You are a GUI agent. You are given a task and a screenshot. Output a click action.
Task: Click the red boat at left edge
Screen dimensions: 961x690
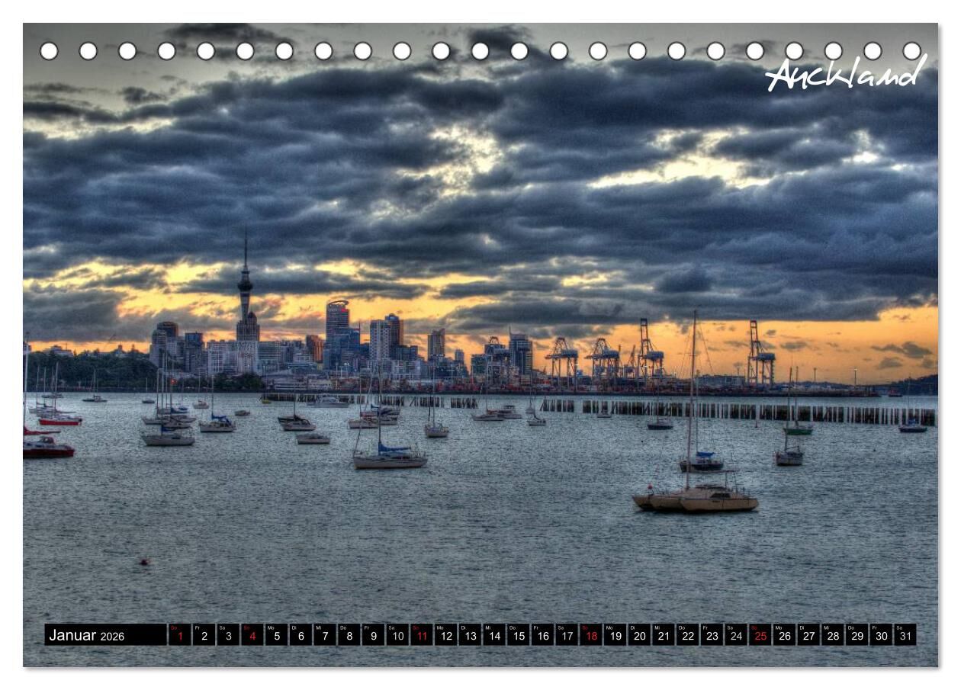[47, 448]
